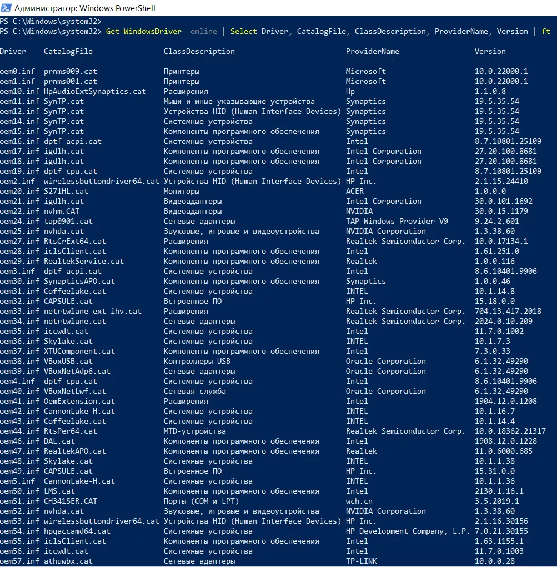The image size is (557, 567).
Task: Click 'nvhda.cat' in the oem25.inf row
Action: tap(64, 232)
